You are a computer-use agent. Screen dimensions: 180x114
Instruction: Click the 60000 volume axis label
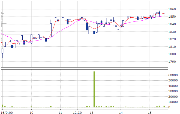[x=173, y=75]
